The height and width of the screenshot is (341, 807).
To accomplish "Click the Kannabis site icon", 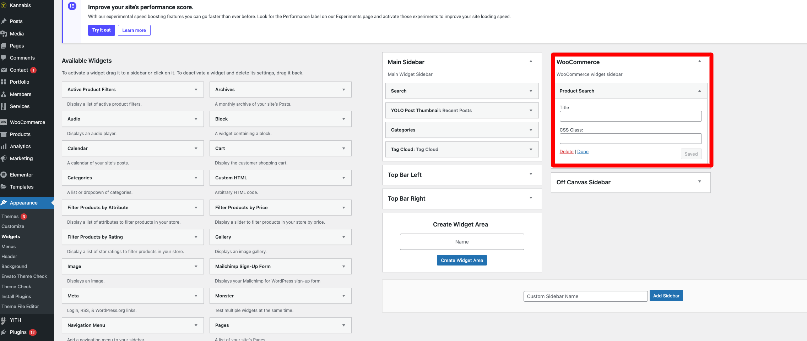I will coord(4,5).
